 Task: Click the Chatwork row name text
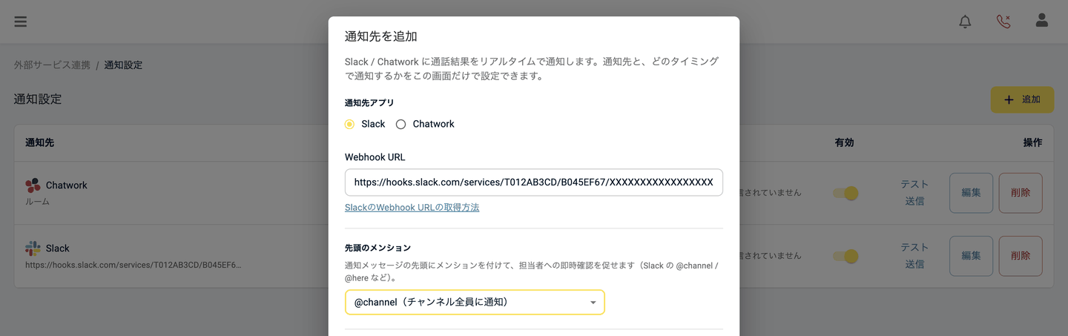tap(68, 185)
